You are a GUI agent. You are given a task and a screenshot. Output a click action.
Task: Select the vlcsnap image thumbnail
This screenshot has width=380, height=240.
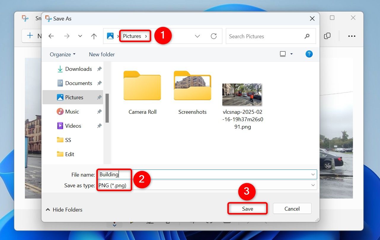(x=242, y=95)
